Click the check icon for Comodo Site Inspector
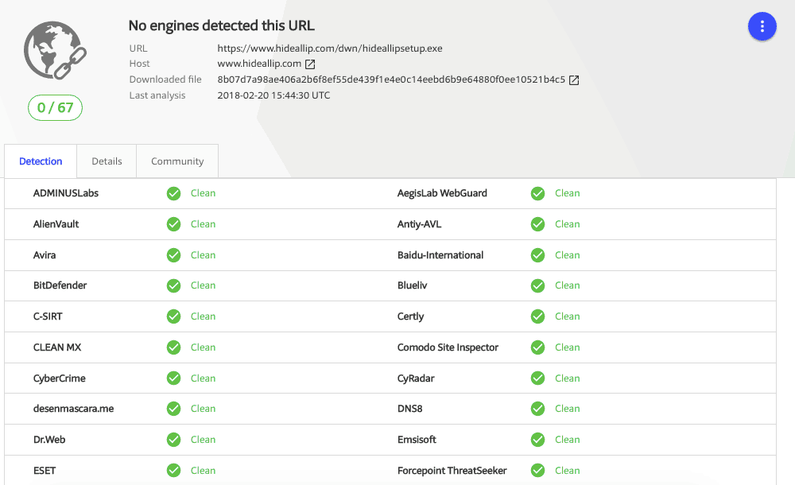795x485 pixels. pos(538,347)
